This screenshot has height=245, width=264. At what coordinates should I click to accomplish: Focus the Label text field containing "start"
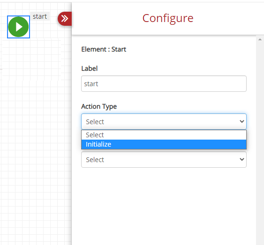pyautogui.click(x=164, y=84)
